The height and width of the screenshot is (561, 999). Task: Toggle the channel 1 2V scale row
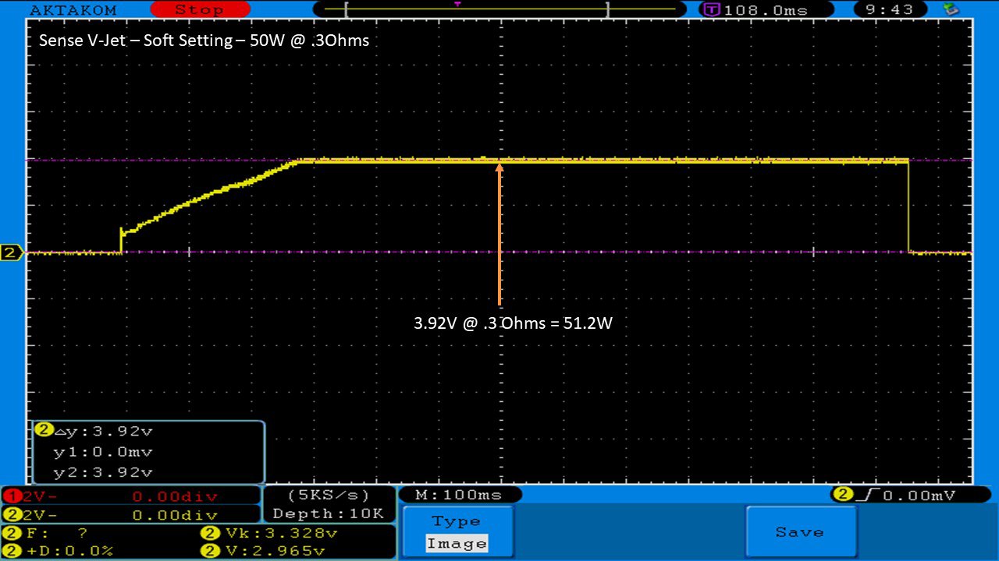[131, 496]
